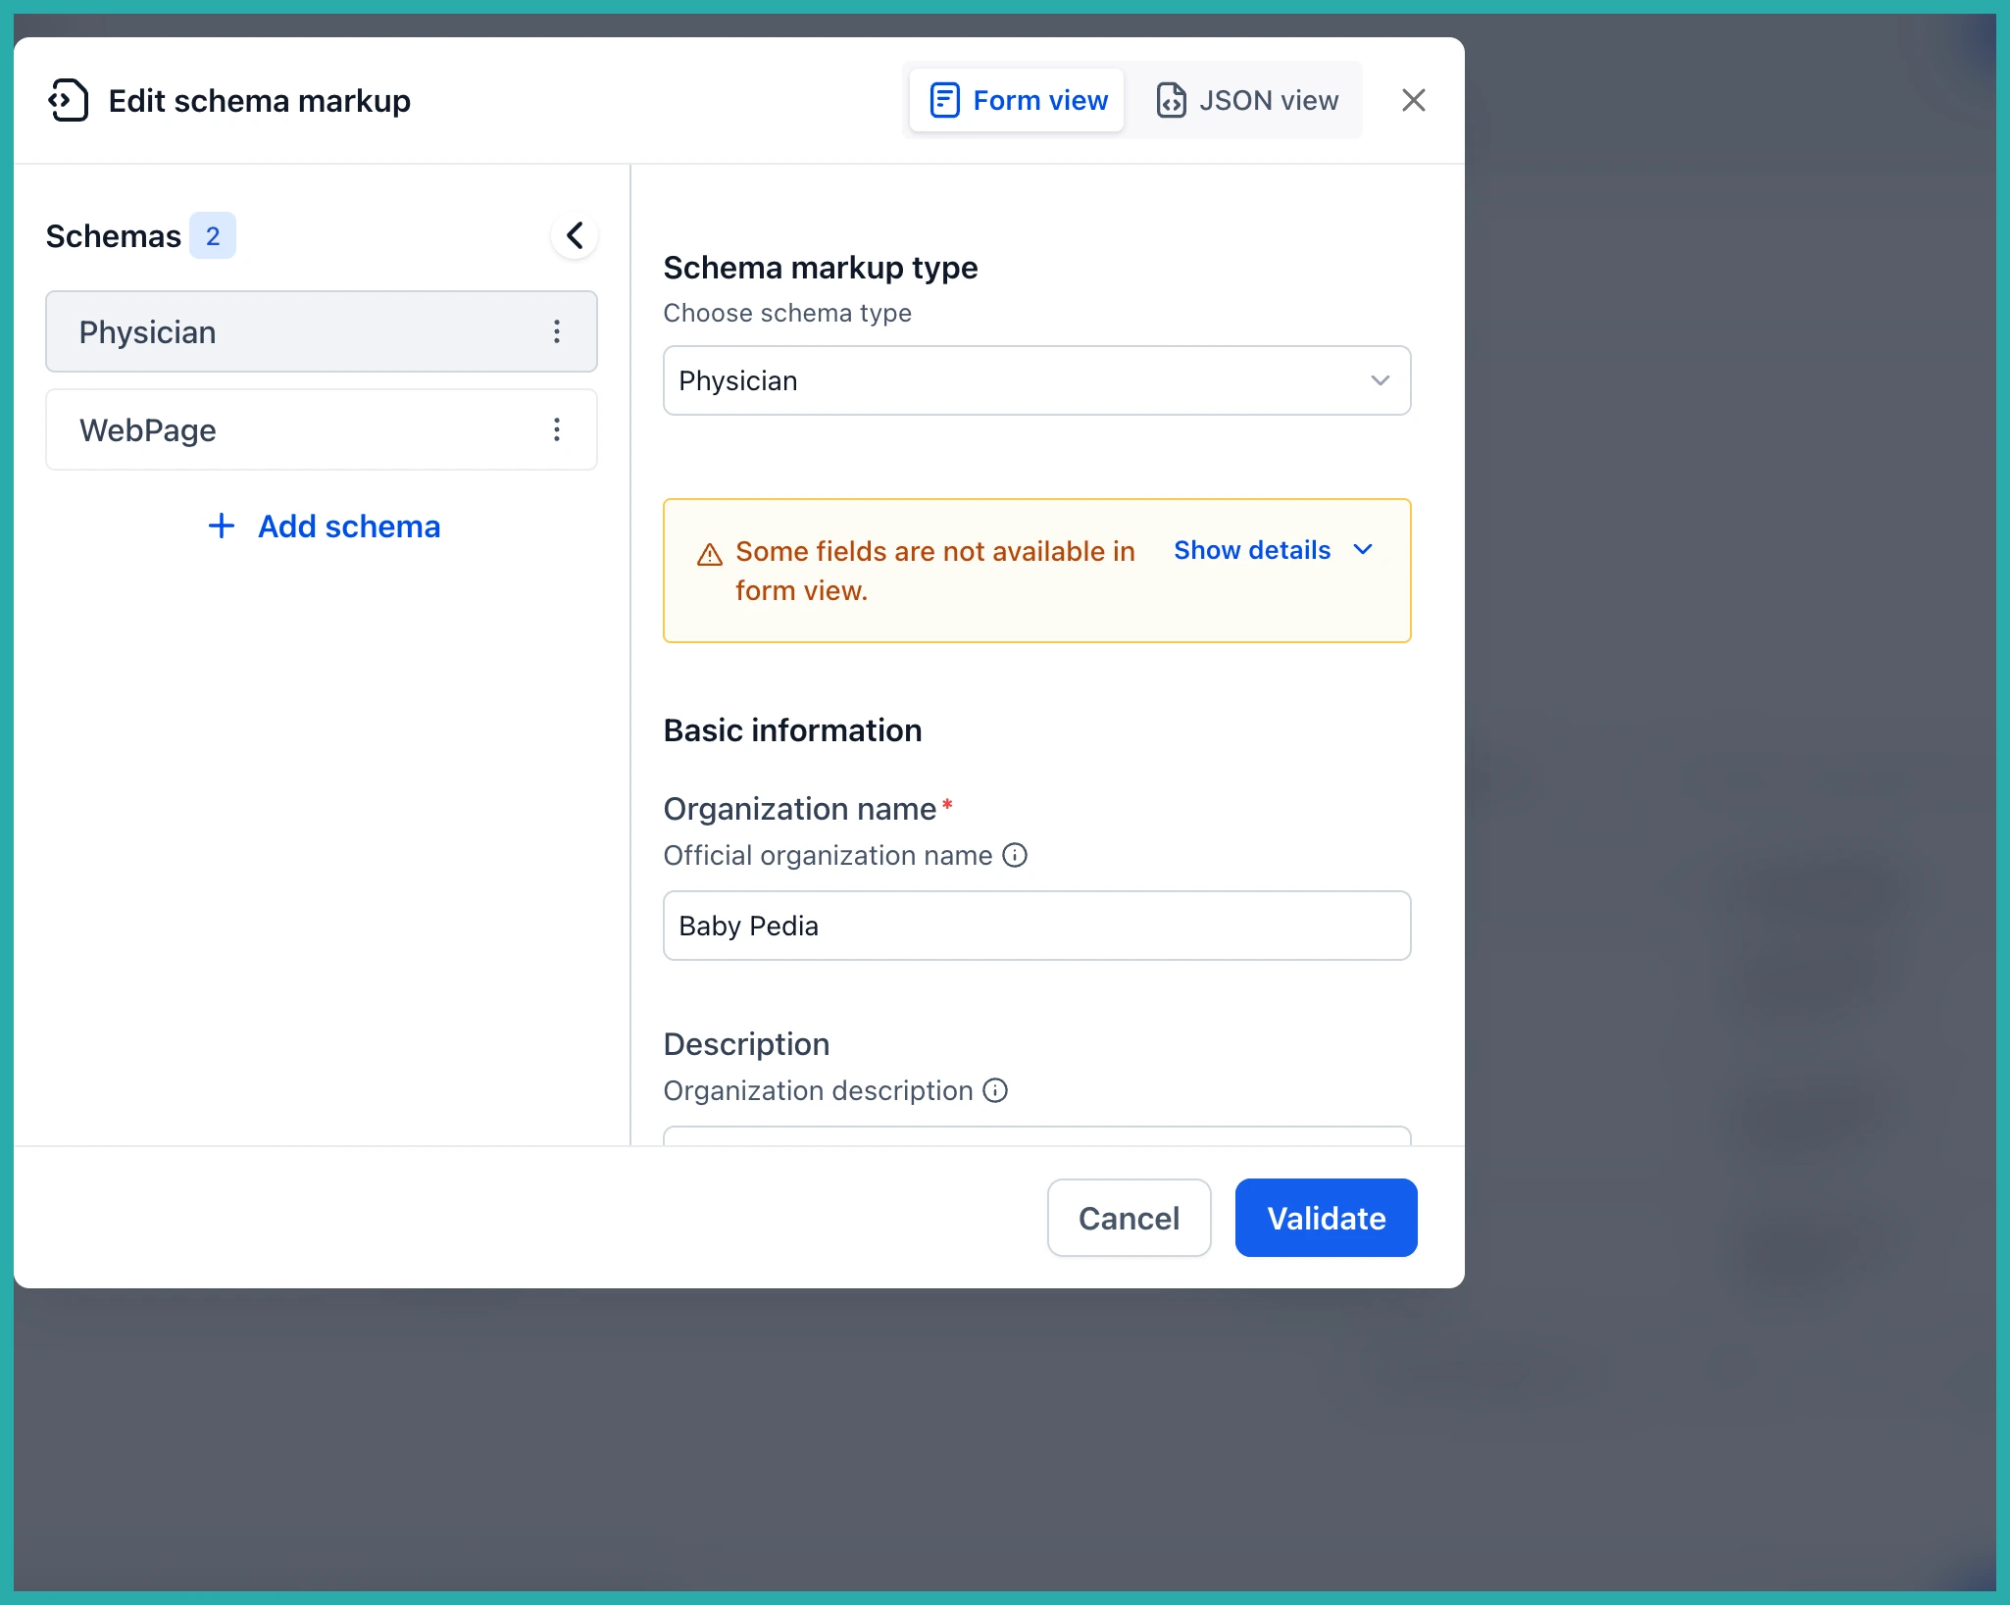
Task: Click info icon beside Organization description
Action: pyautogui.click(x=995, y=1090)
